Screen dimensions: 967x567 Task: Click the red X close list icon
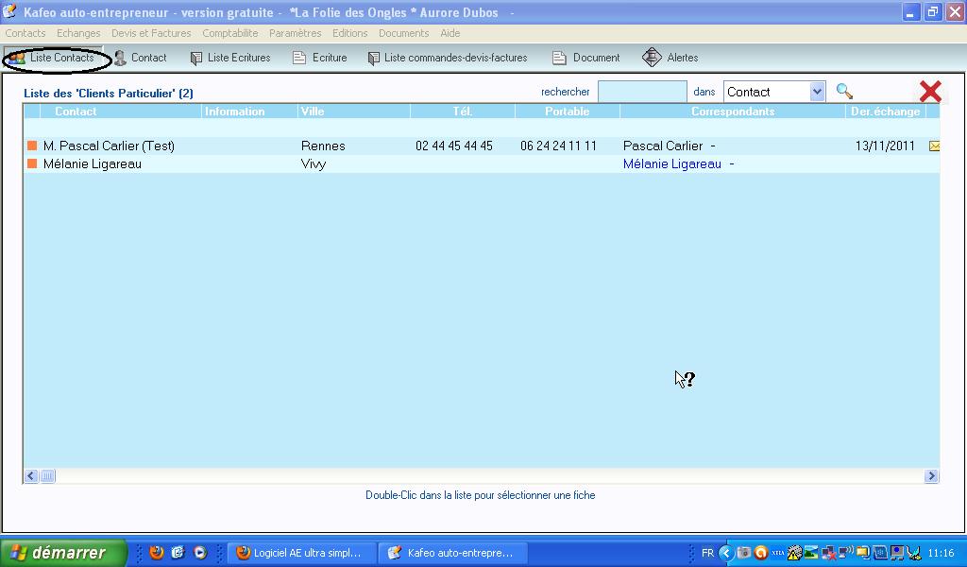[x=930, y=91]
